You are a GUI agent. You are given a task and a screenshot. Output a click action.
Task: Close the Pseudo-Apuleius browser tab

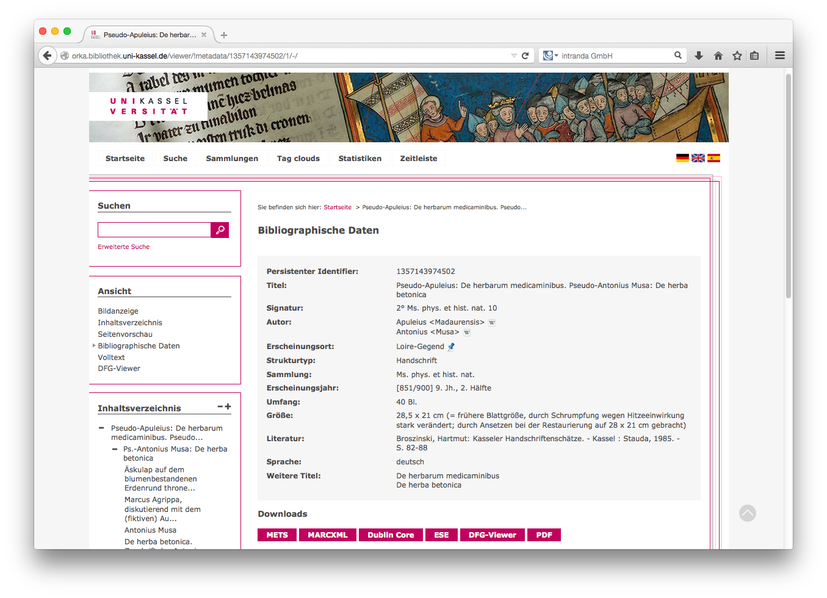point(204,35)
